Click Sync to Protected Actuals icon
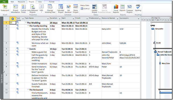Viewport: 173px width, 100px height. [x=104, y=7]
